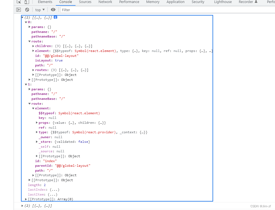Viewport: 275px width, 210px height.
Task: Collapse the 0: array entry
Action: point(26,22)
